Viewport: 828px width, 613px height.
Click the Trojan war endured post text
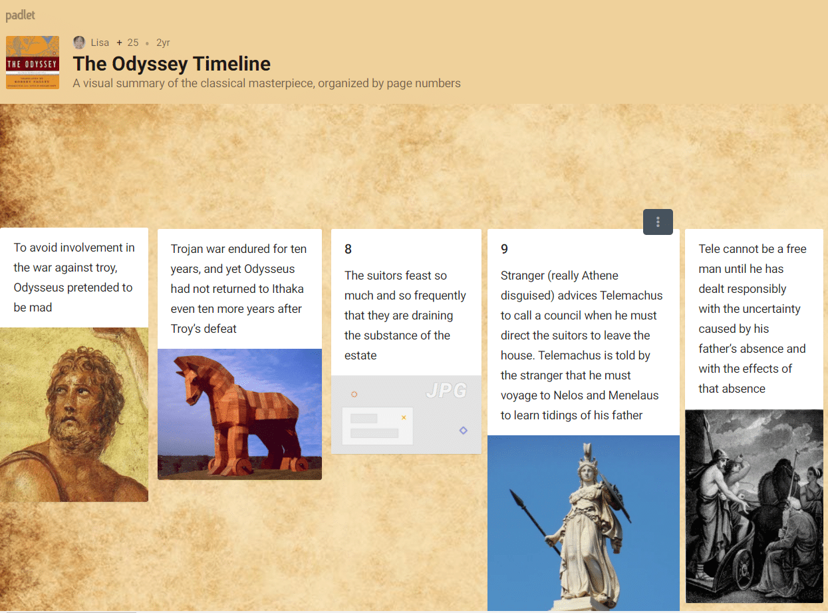click(x=239, y=289)
